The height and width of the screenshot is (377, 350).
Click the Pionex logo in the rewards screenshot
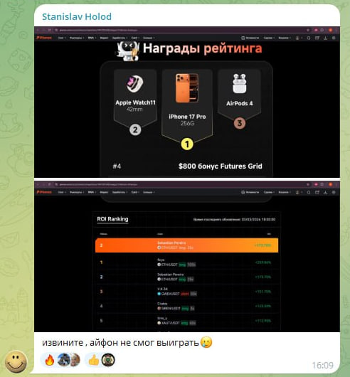(44, 38)
